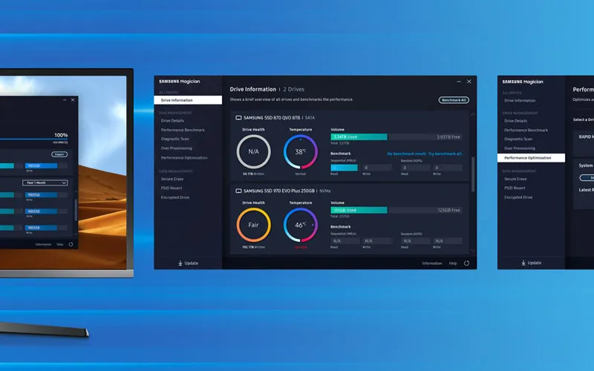Click refresh icon in left window footer
The height and width of the screenshot is (371, 594).
(x=71, y=243)
